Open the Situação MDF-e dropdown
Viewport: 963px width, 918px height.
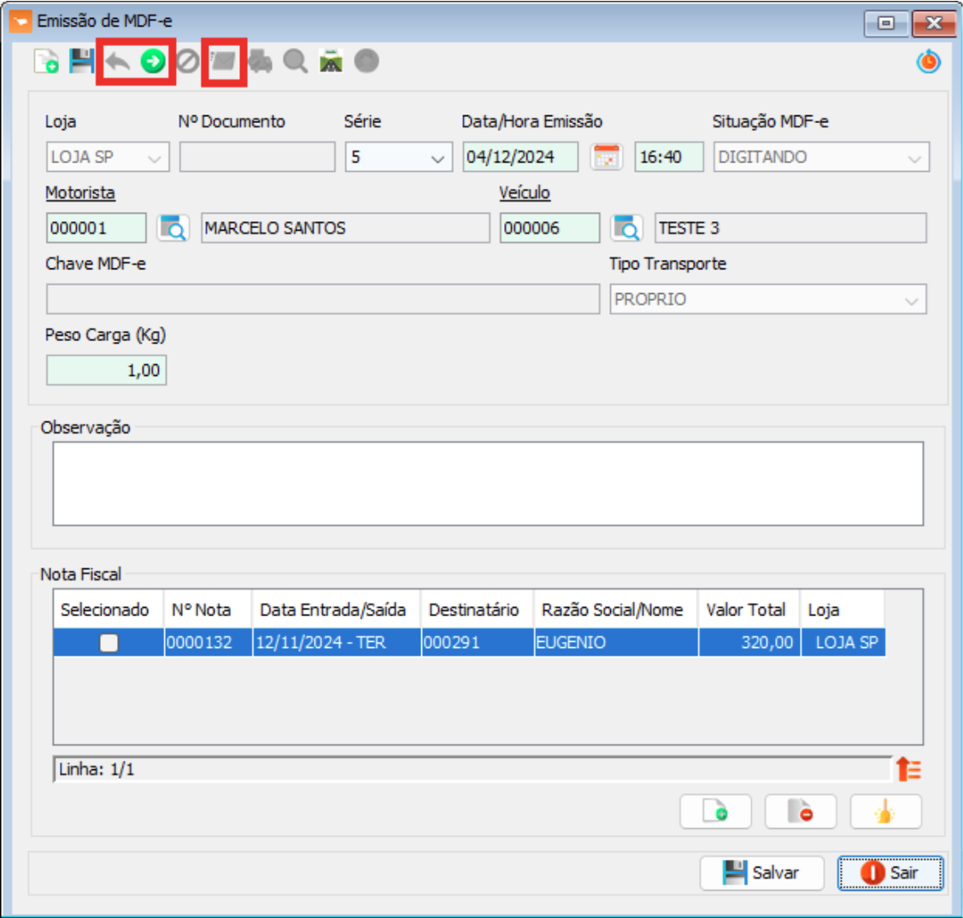(x=913, y=158)
